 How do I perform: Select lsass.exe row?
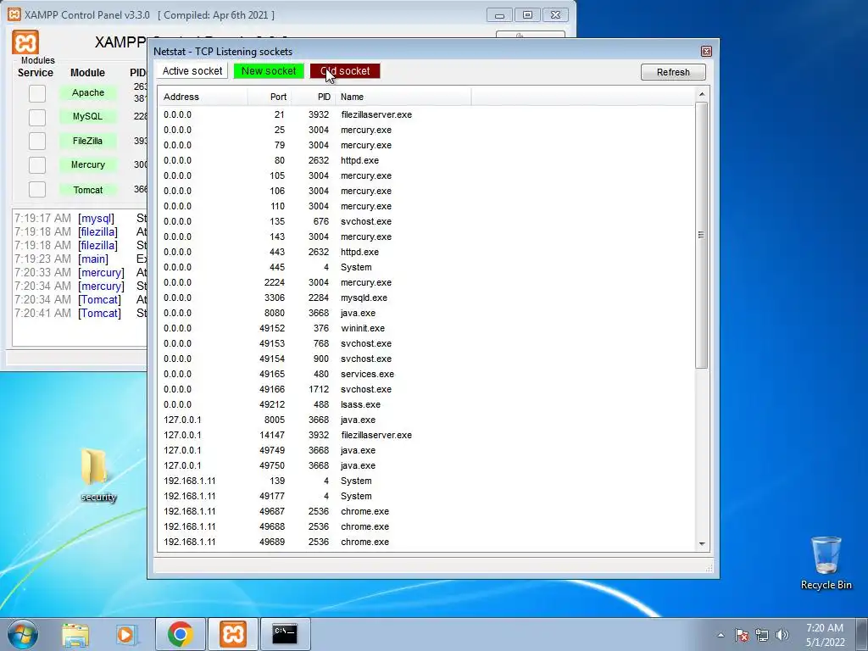[426, 404]
